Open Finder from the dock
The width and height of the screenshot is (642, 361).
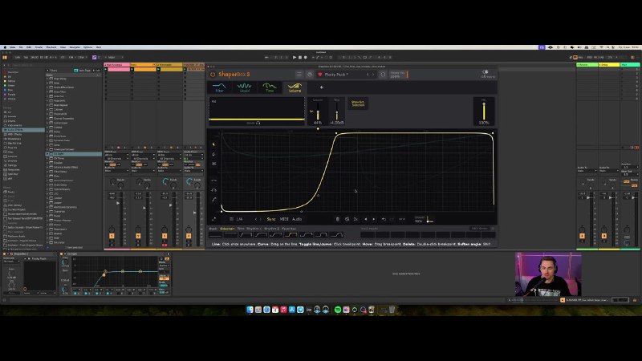250,310
